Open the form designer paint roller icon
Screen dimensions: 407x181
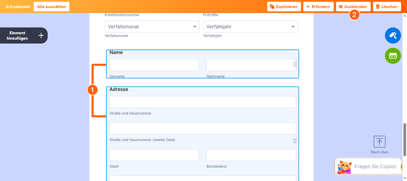coord(393,35)
